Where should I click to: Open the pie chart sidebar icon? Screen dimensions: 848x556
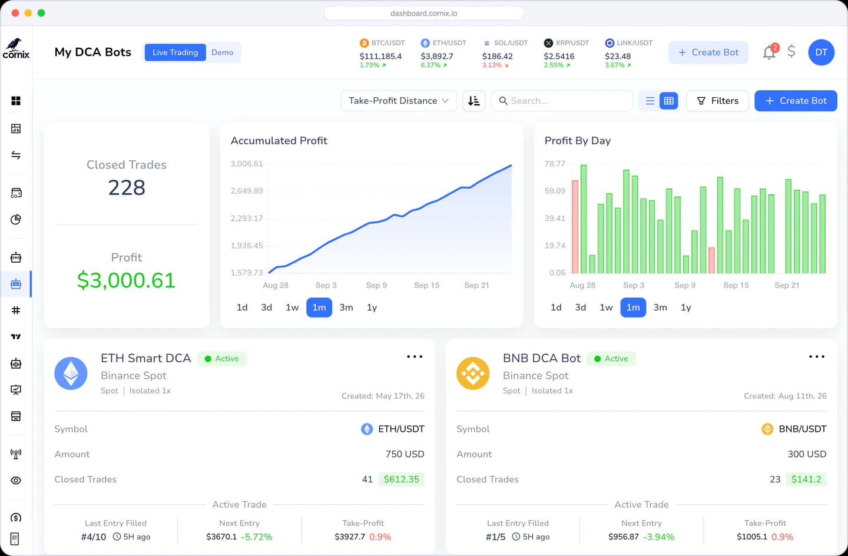point(16,220)
